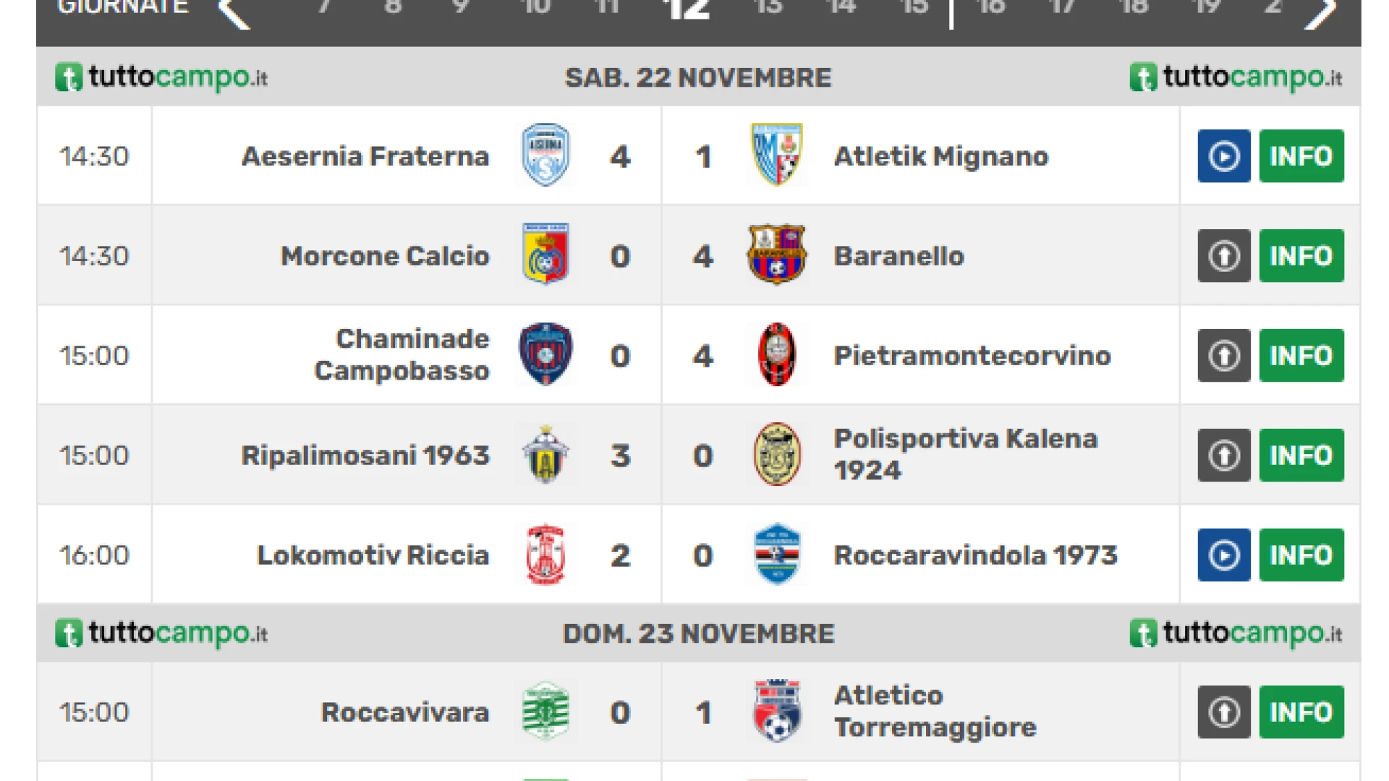
Task: Click Aesernia Fraterna team crest
Action: pyautogui.click(x=545, y=155)
